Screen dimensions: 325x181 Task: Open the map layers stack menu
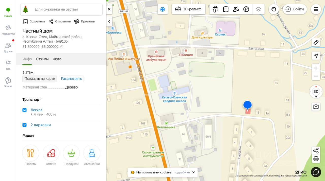tap(258, 9)
